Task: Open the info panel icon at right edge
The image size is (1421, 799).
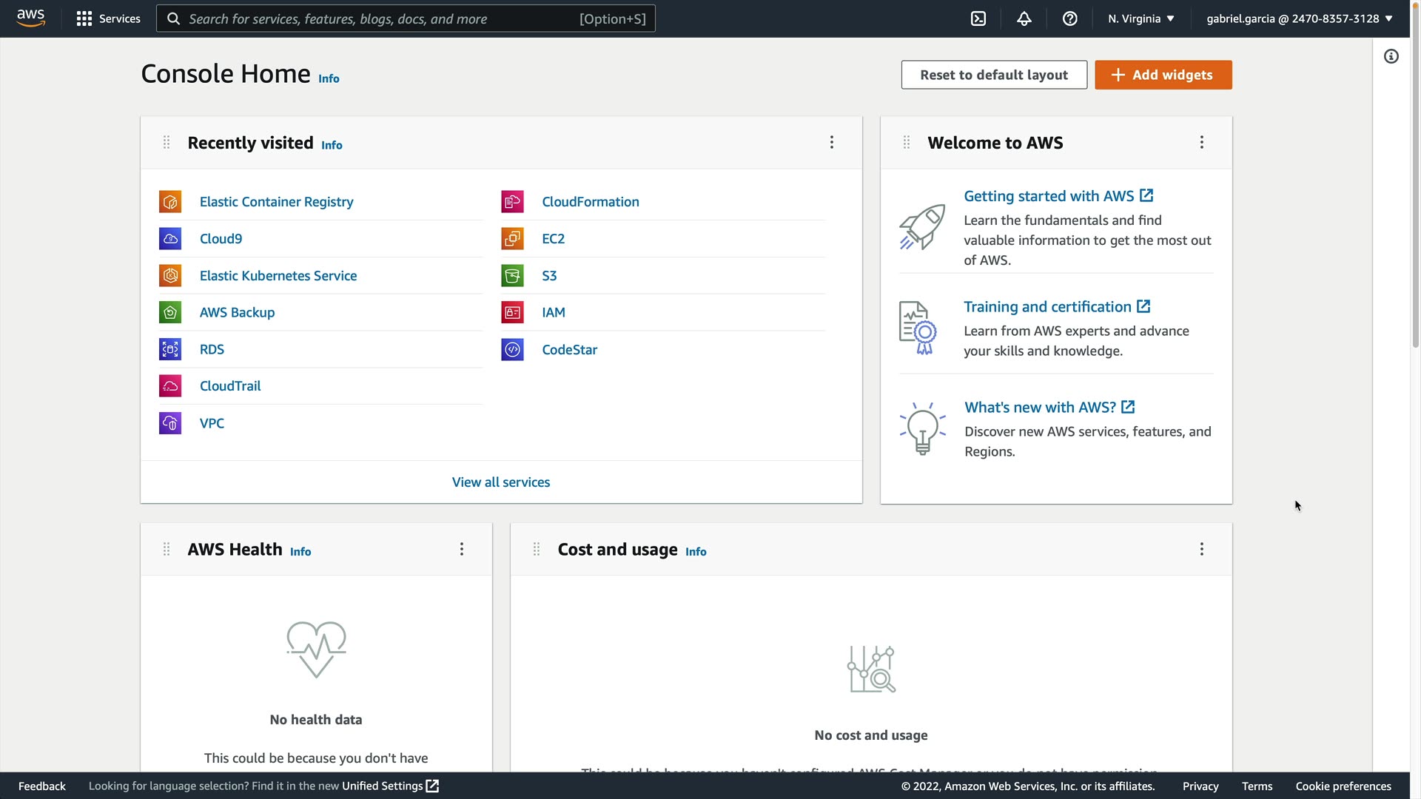Action: coord(1391,56)
